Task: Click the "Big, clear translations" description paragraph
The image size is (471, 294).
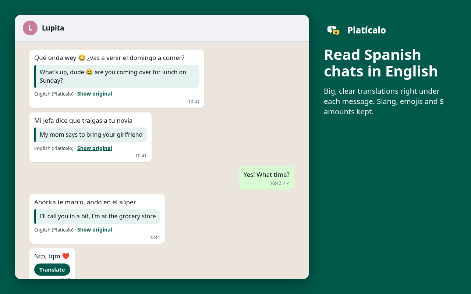Action: (384, 101)
